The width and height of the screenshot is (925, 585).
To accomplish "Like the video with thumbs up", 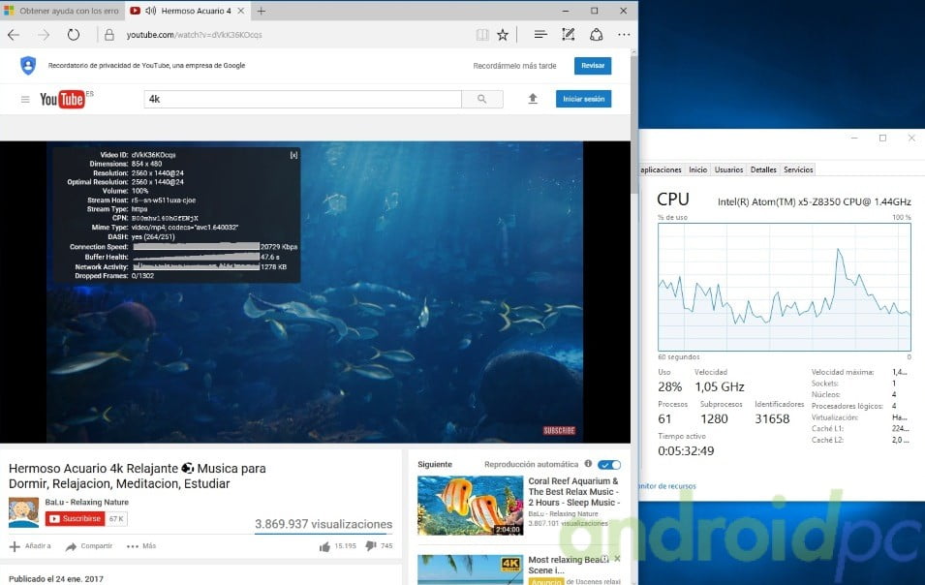I will 324,546.
